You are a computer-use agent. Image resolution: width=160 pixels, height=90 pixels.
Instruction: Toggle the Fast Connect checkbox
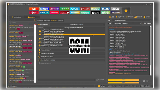click(143, 23)
